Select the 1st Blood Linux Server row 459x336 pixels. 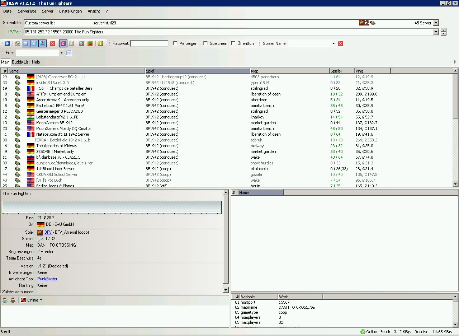(227, 169)
